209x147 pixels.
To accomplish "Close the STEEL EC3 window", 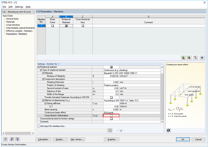I will pyautogui.click(x=205, y=2).
